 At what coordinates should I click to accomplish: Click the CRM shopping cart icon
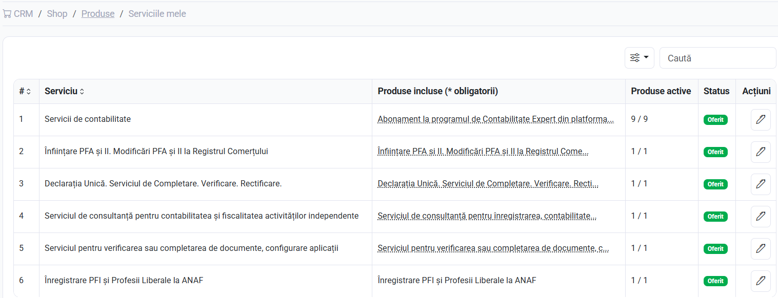click(7, 14)
